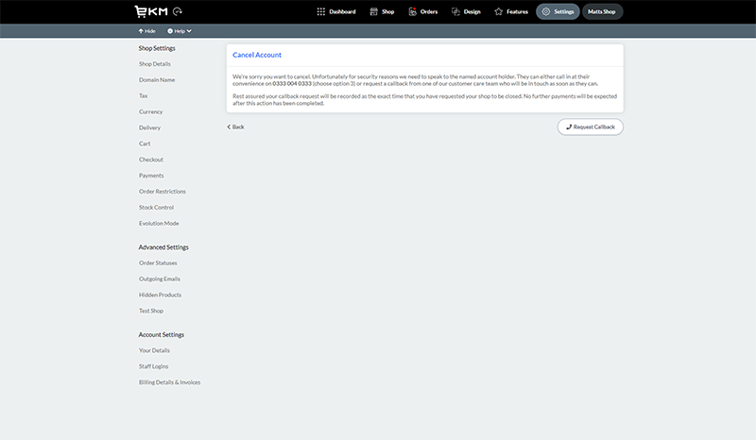
Task: Click the Design layers icon
Action: [x=455, y=11]
